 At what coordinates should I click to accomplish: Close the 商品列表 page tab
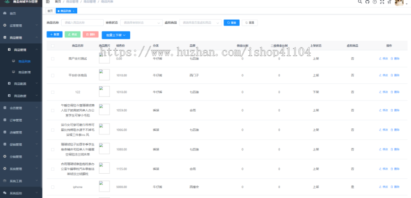point(74,11)
